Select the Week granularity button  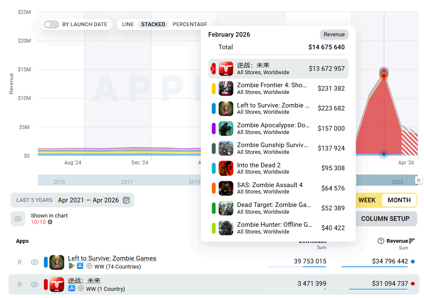[x=367, y=200]
